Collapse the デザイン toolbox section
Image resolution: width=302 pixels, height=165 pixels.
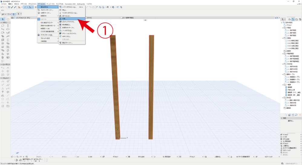click(1, 22)
